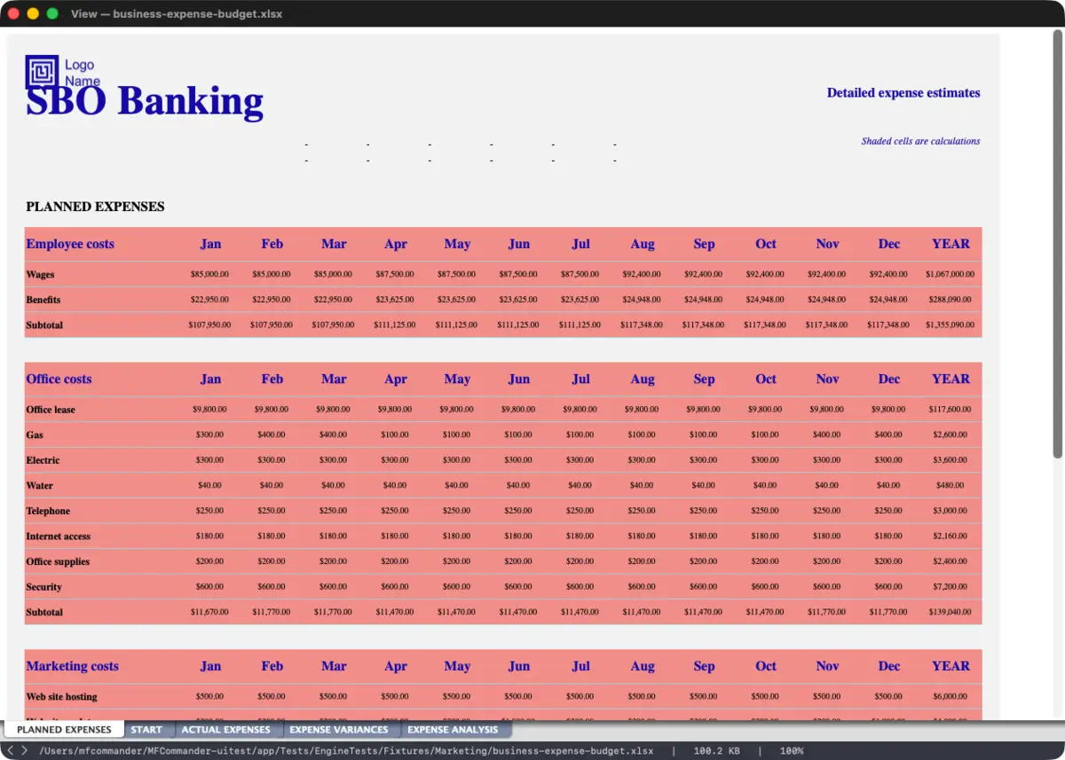Click the Employee costs header cell

click(70, 244)
